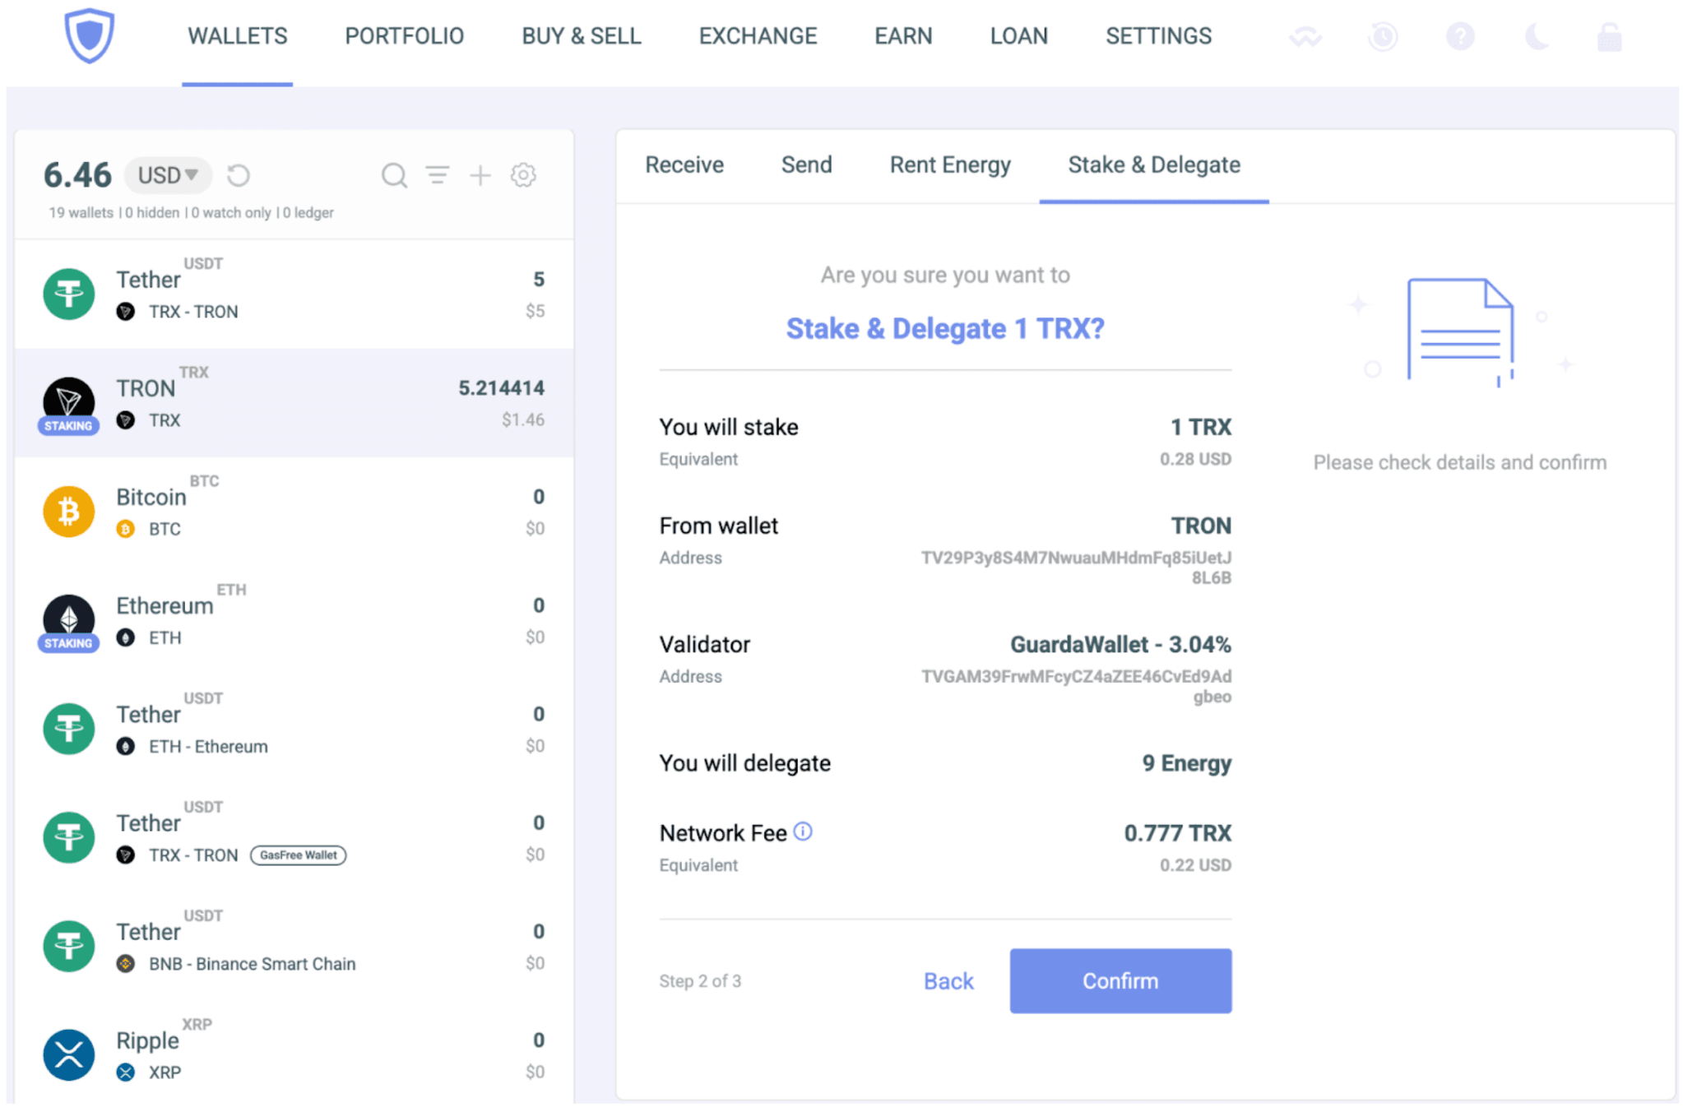Toggle dark mode moon icon

click(x=1536, y=37)
